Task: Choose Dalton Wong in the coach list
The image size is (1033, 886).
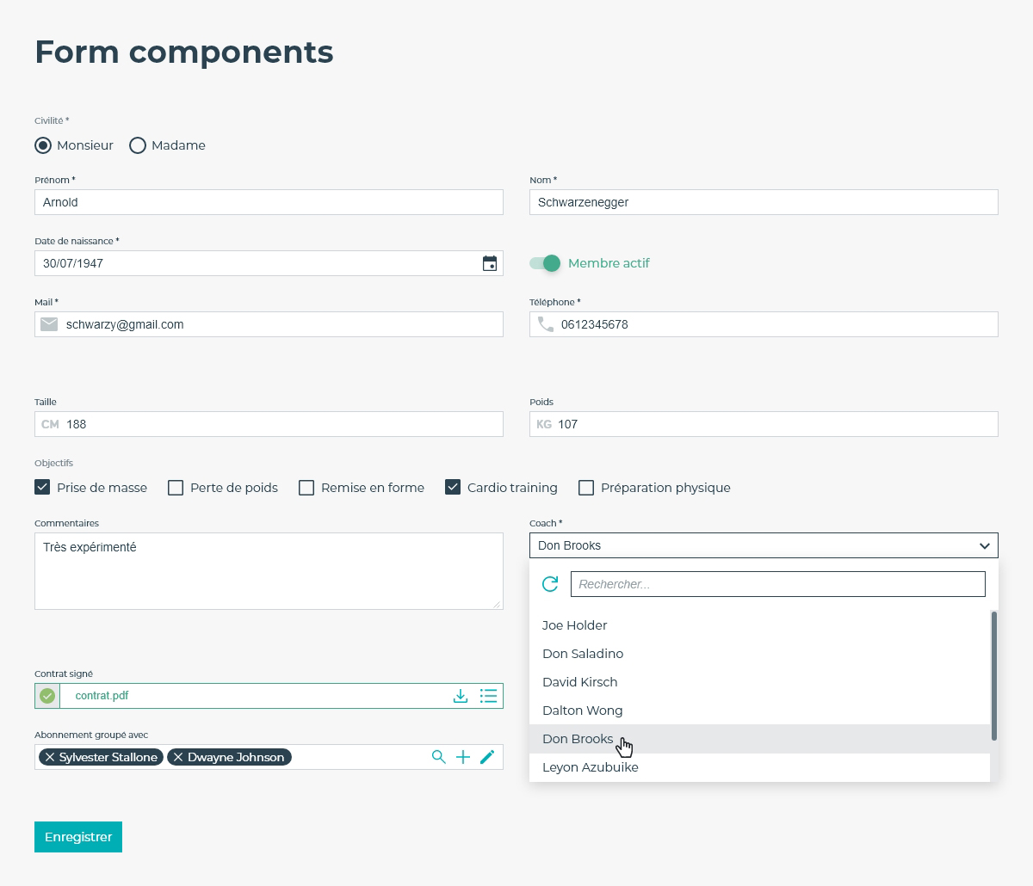Action: tap(582, 711)
